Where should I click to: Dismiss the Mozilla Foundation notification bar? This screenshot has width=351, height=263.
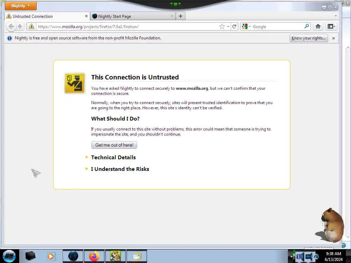334,38
